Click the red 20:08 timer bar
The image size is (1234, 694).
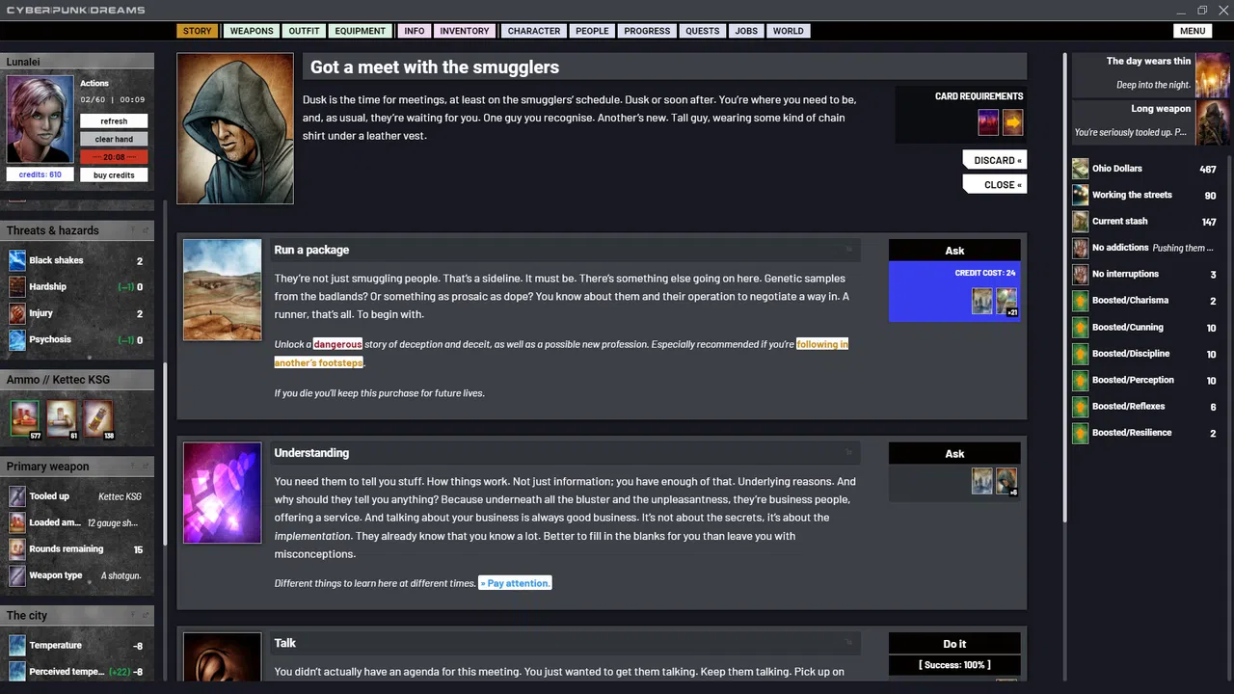coord(114,157)
